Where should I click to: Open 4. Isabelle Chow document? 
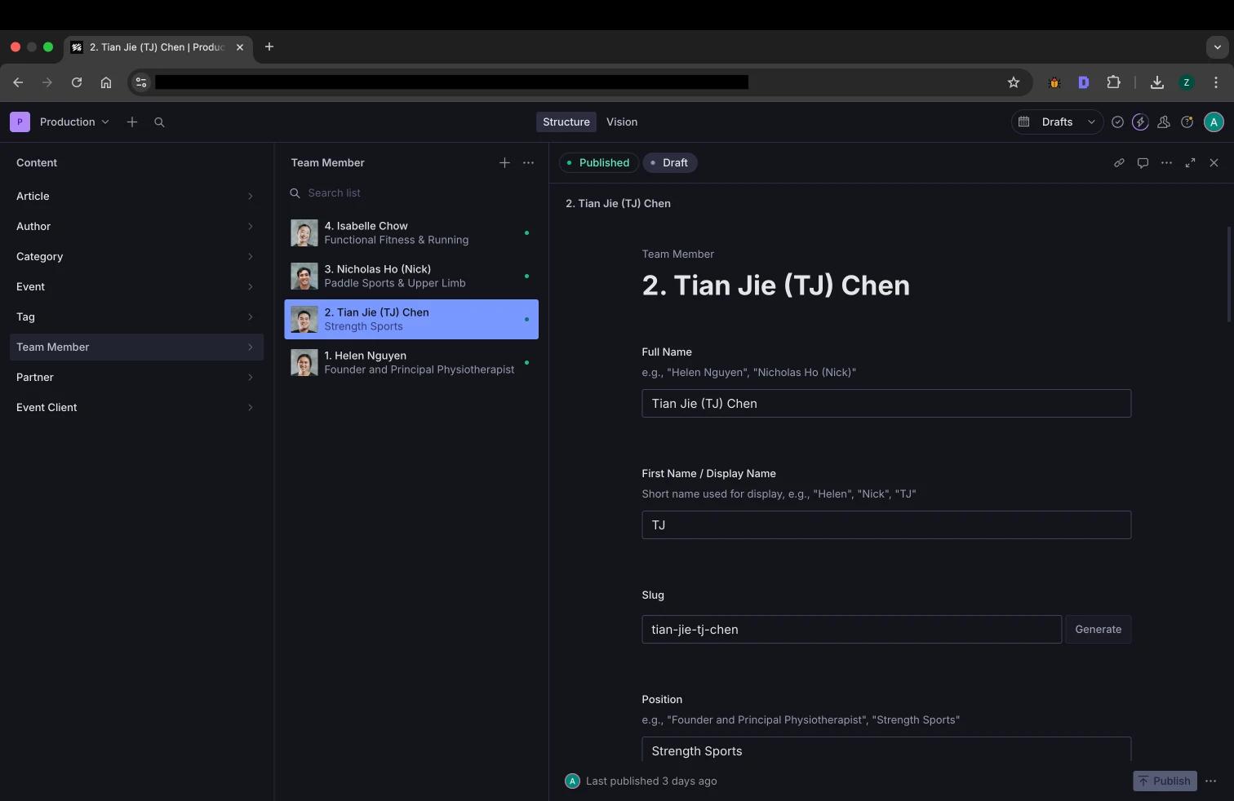pos(411,232)
